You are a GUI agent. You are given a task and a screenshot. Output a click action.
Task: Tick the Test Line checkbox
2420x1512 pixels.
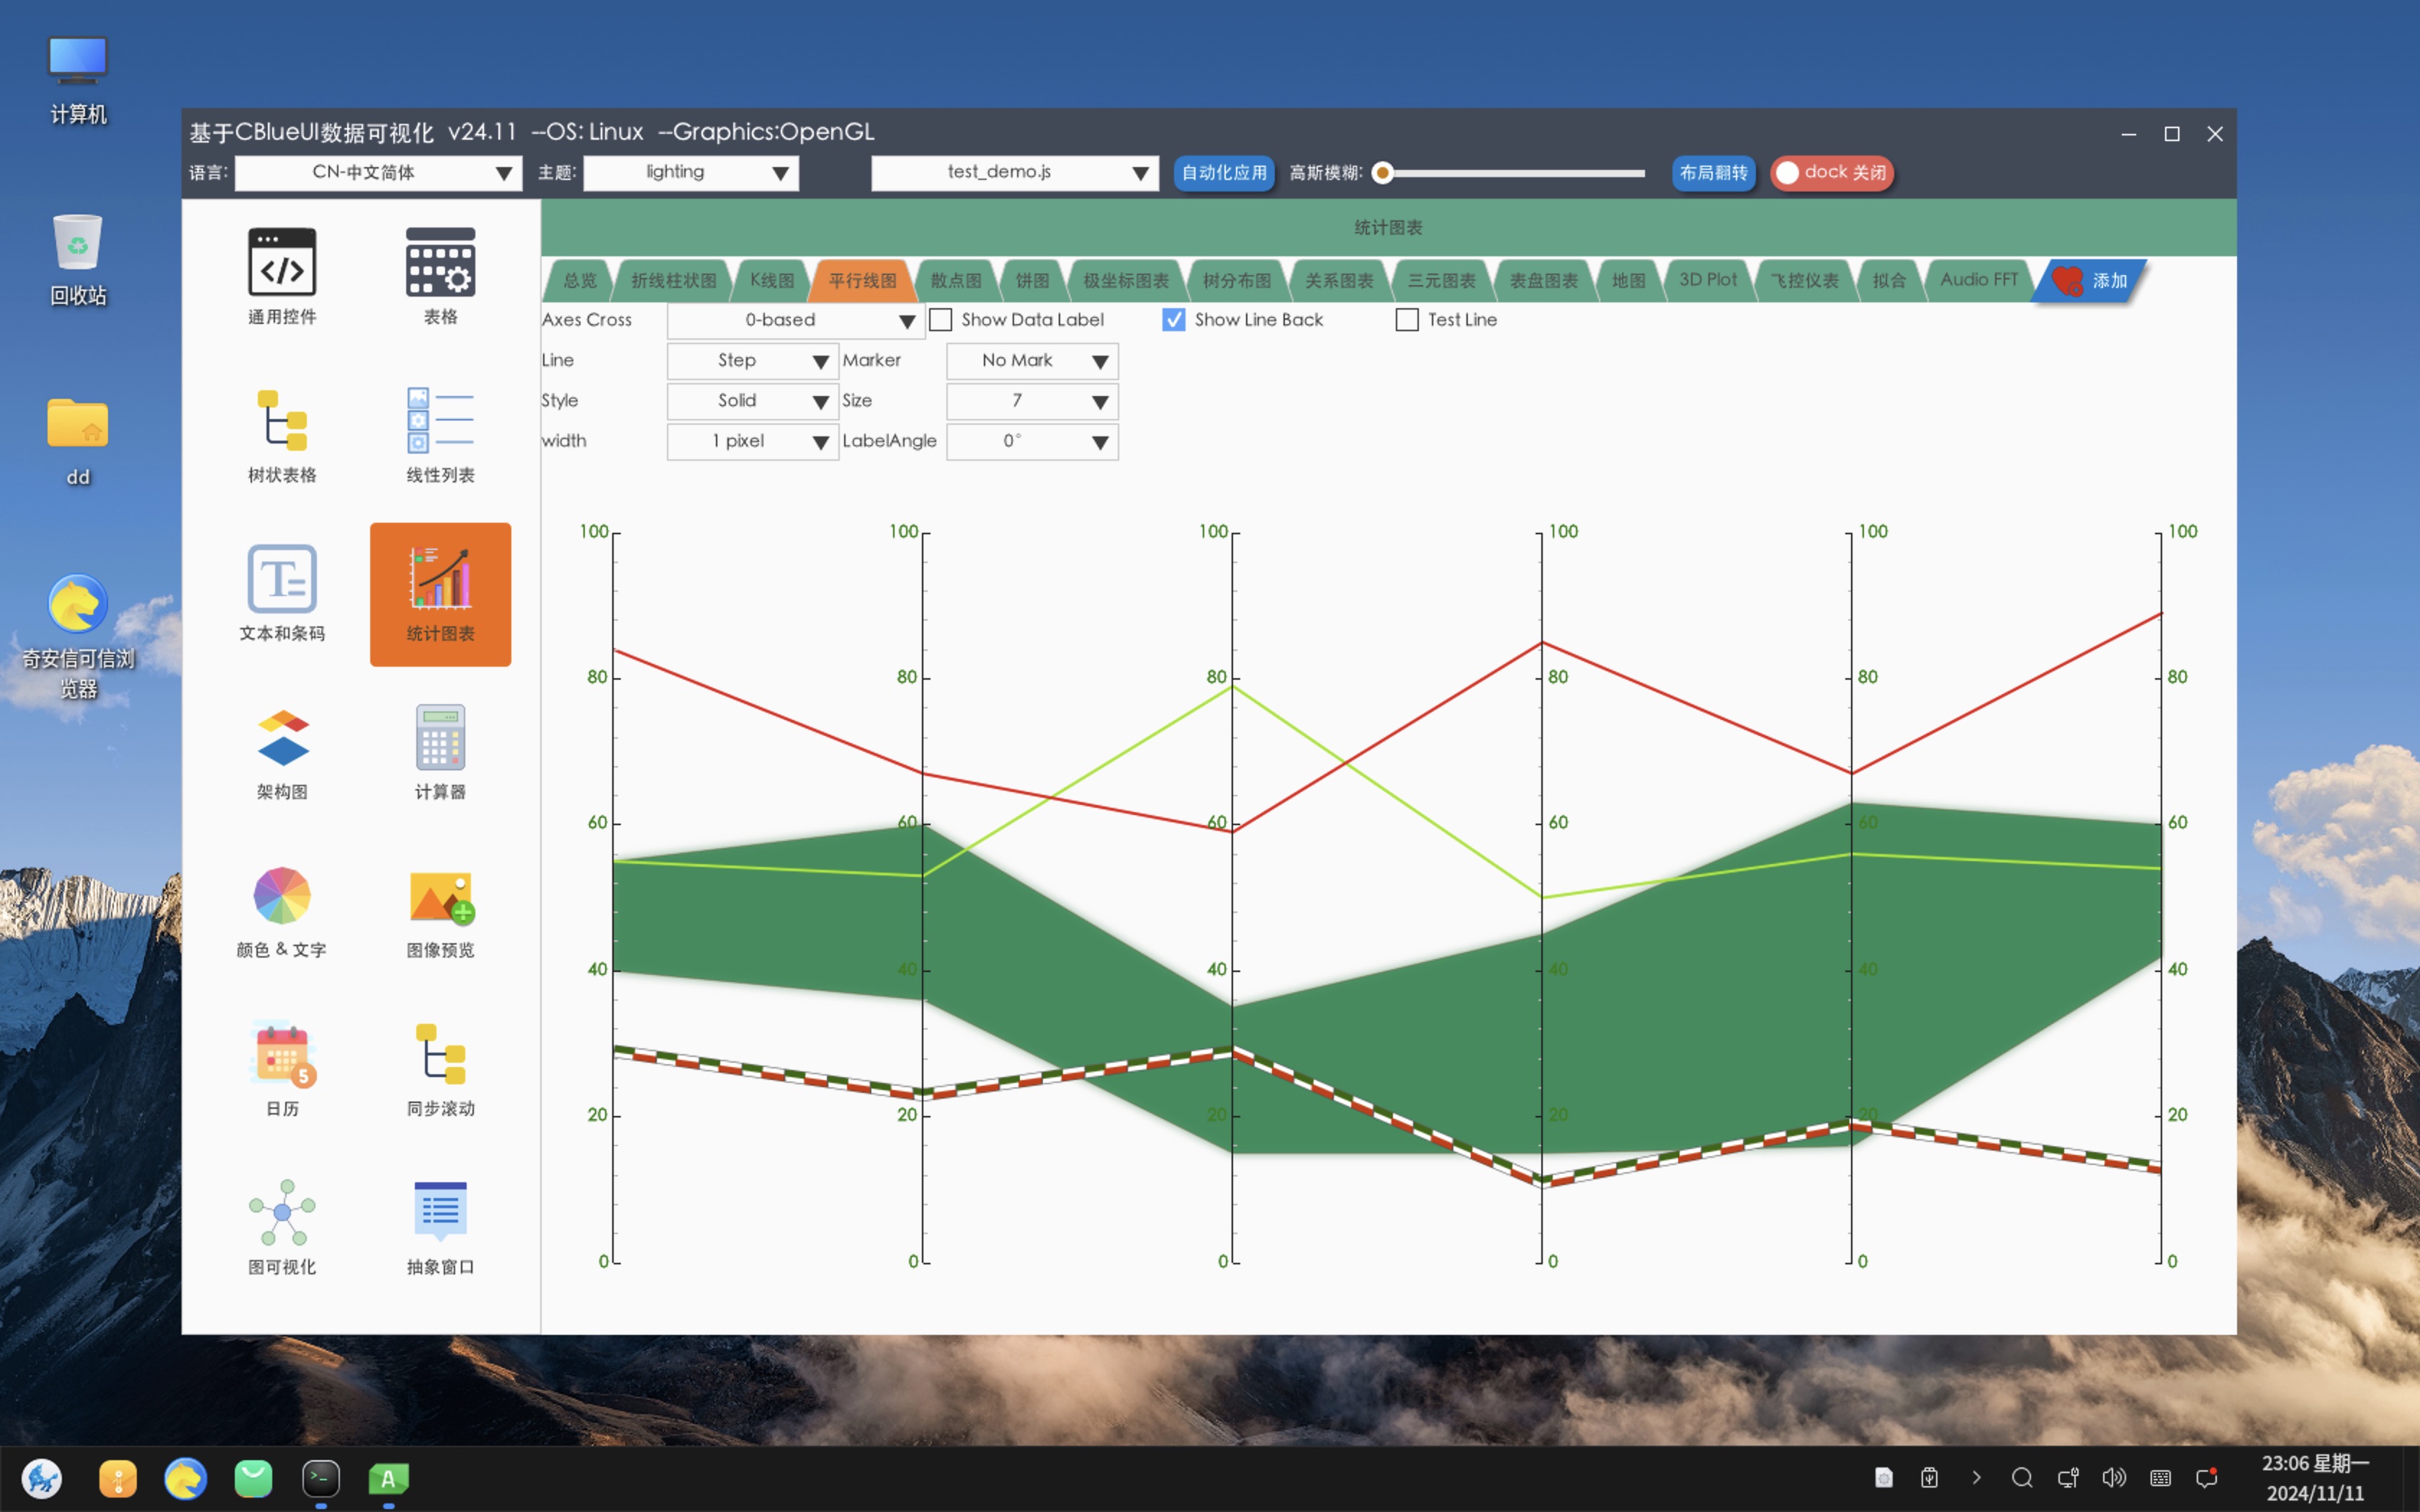pyautogui.click(x=1407, y=320)
